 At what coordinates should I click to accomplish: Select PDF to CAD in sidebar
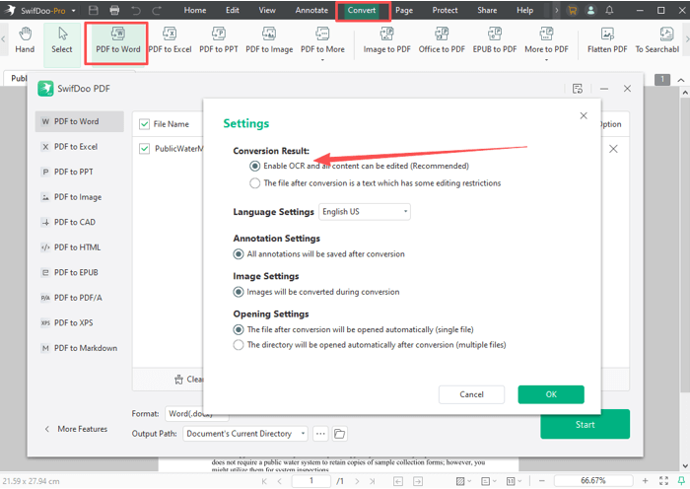tap(80, 222)
